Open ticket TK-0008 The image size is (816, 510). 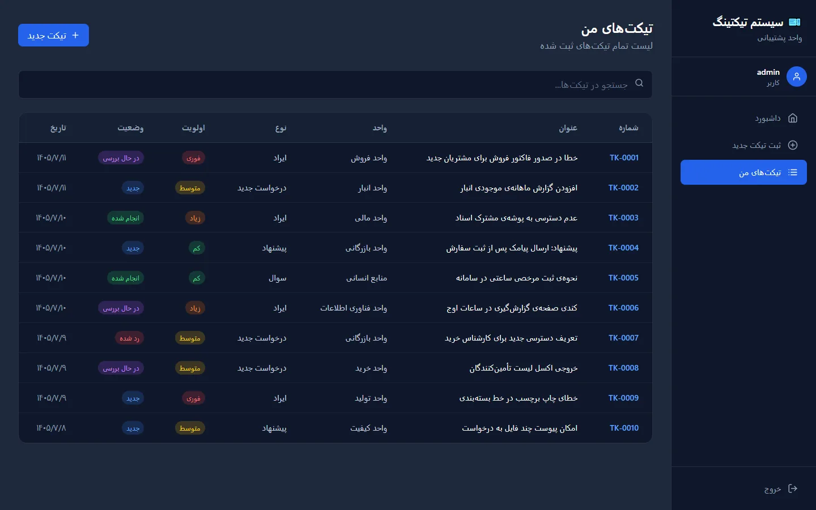tap(623, 368)
